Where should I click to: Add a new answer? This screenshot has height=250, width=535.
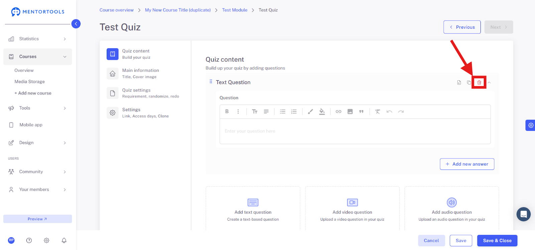pyautogui.click(x=467, y=164)
